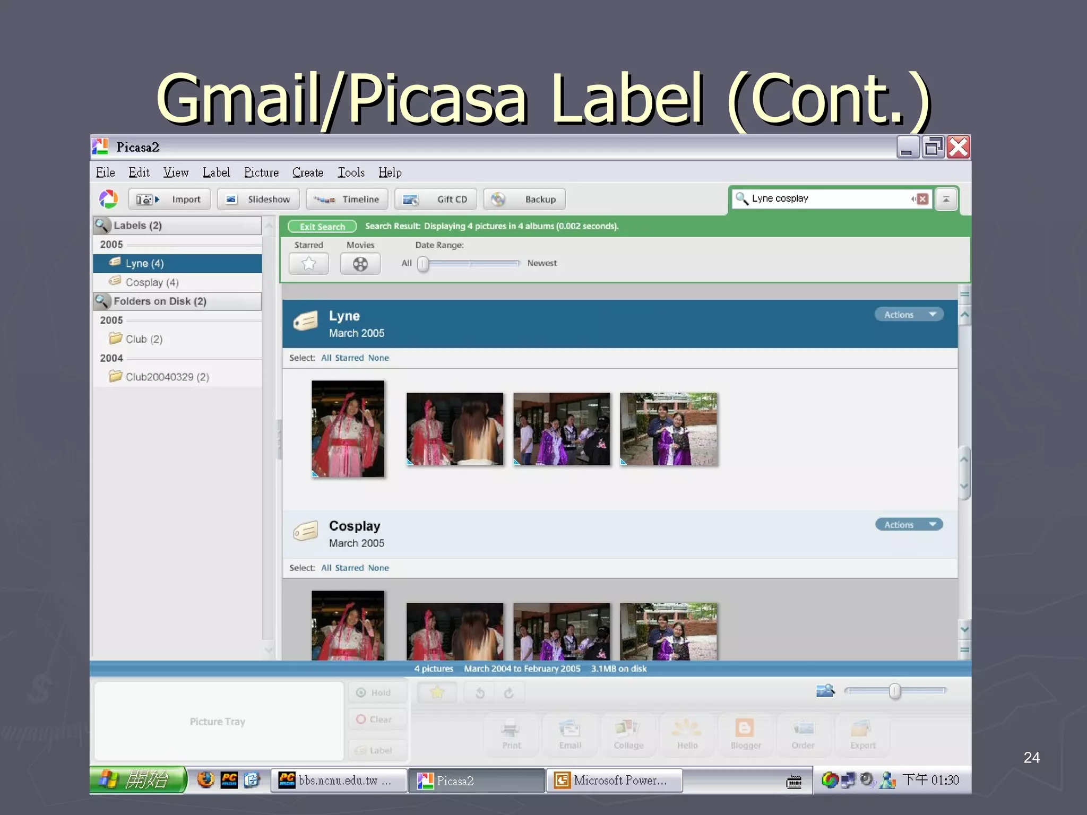Click the Date Range slider handle
This screenshot has height=815, width=1087.
pyautogui.click(x=422, y=264)
